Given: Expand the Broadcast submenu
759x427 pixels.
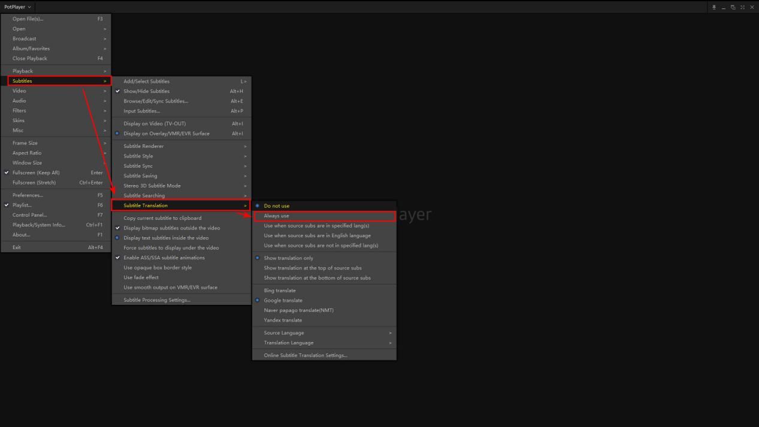Looking at the screenshot, I should 56,38.
